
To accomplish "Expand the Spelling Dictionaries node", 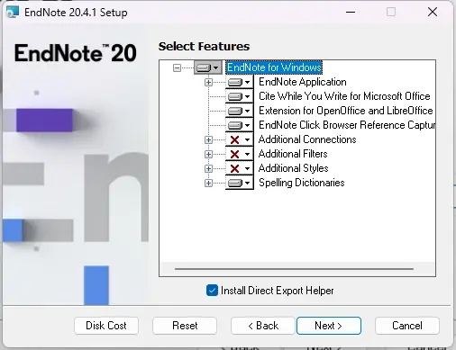I will (208, 183).
